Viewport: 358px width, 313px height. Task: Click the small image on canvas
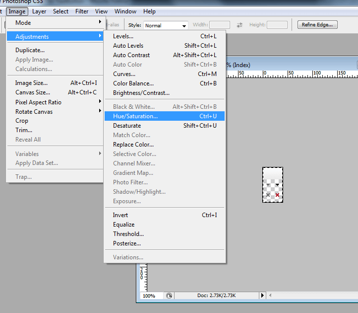(x=273, y=185)
